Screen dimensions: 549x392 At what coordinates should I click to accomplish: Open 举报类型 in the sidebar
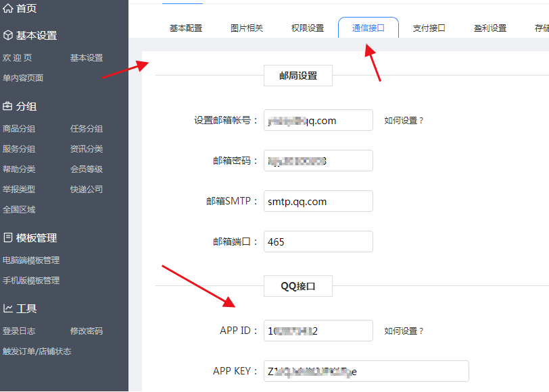(x=19, y=190)
